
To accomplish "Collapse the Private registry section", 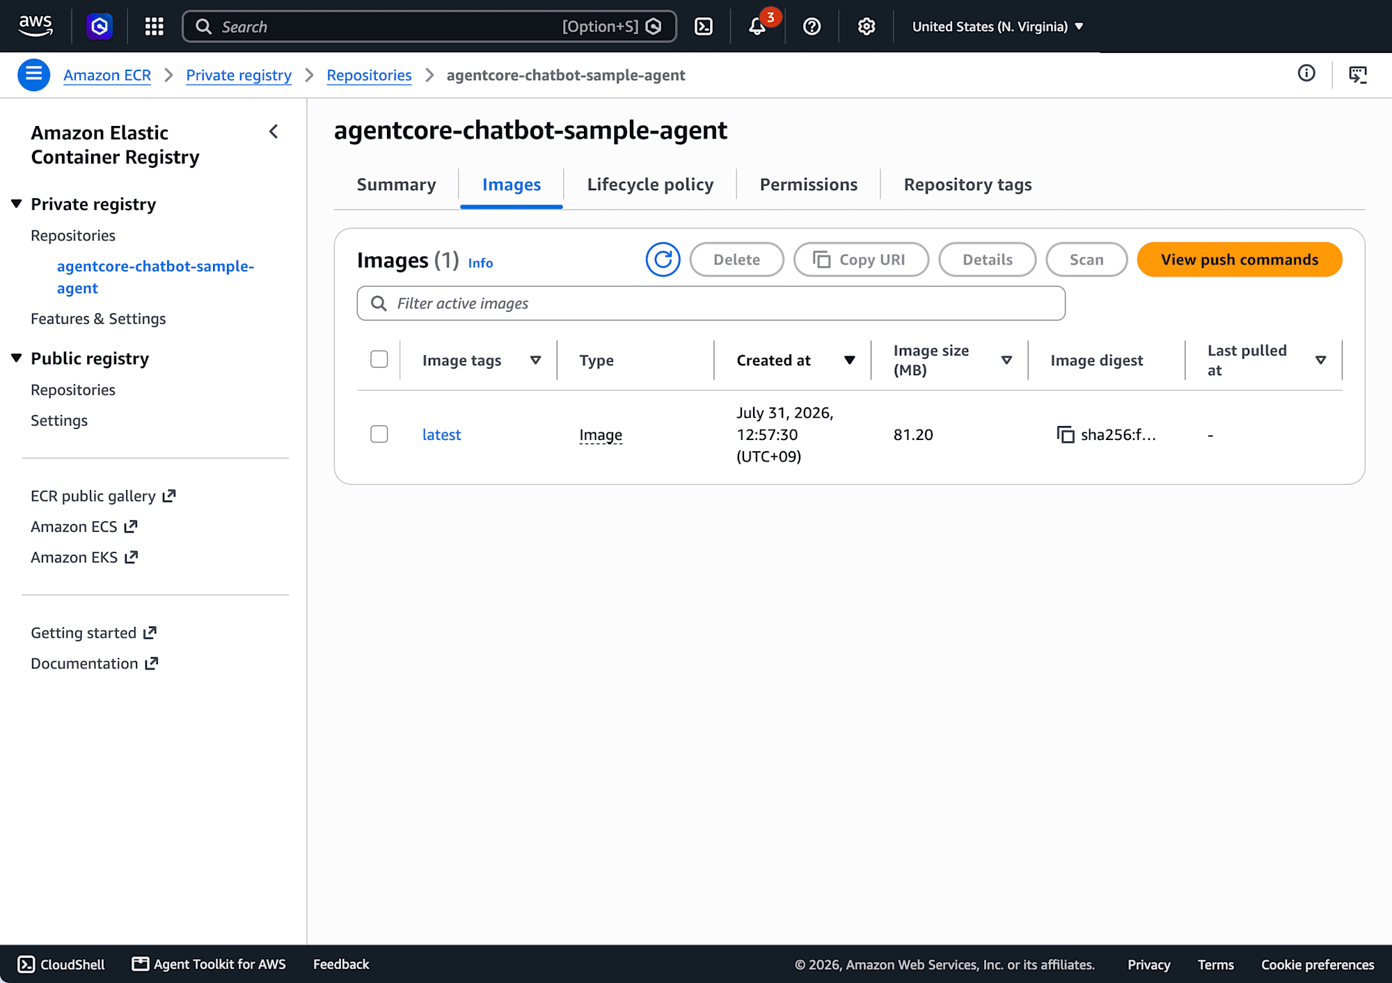I will [17, 204].
